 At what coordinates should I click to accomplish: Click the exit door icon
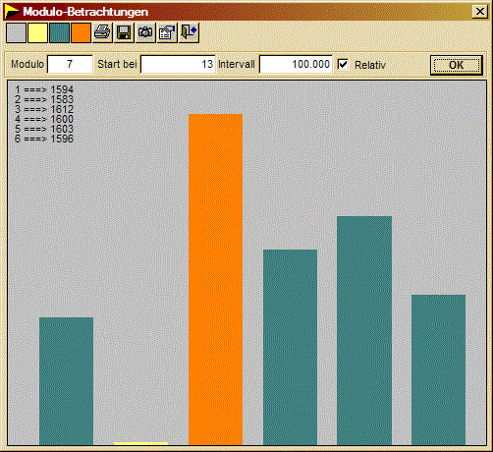pos(189,32)
